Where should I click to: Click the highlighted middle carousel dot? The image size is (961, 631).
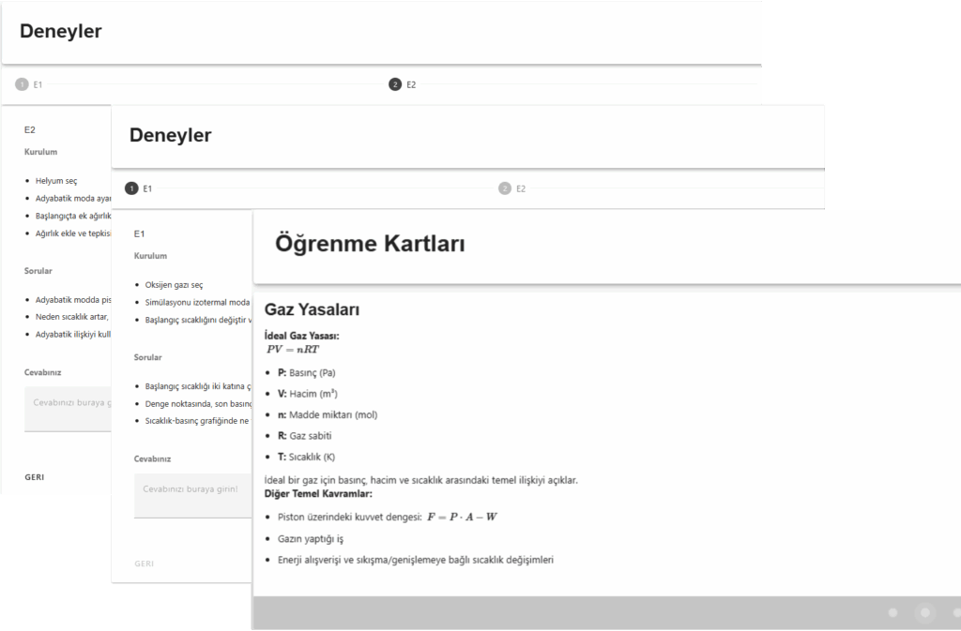[x=925, y=612]
